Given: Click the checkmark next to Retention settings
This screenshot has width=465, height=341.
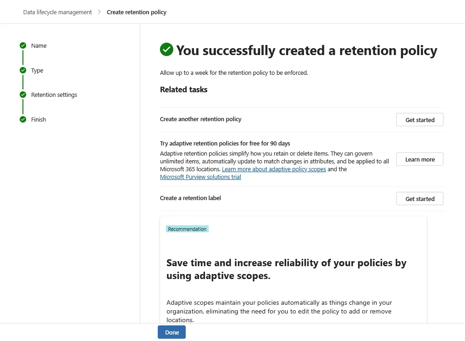Looking at the screenshot, I should pyautogui.click(x=23, y=95).
